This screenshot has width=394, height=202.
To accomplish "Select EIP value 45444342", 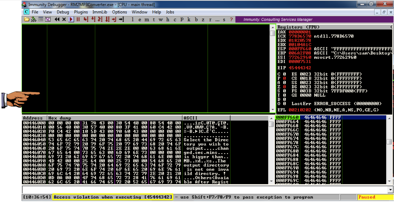I will [x=300, y=68].
